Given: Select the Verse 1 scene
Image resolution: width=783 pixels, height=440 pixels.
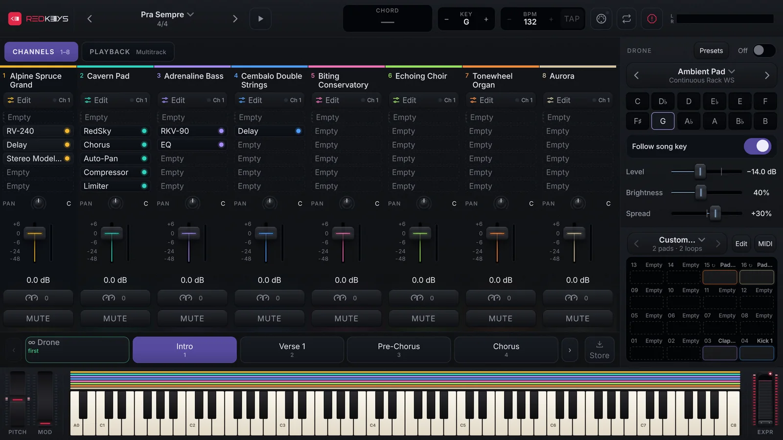Looking at the screenshot, I should [292, 350].
